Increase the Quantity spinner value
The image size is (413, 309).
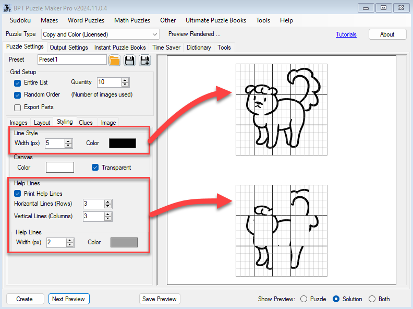125,80
